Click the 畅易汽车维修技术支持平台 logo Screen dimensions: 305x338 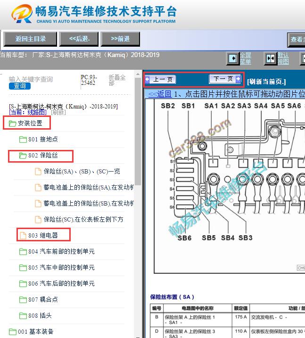click(94, 14)
